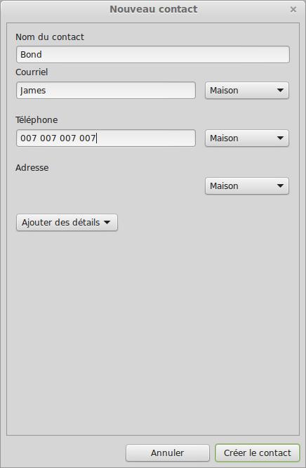Screen dimensions: 306x468
Task: Open the Téléphone type dropdown showing Maison
Action: coord(246,138)
